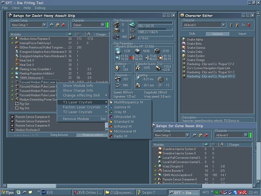Click the Projected effects button
The height and width of the screenshot is (196, 261).
click(x=93, y=135)
